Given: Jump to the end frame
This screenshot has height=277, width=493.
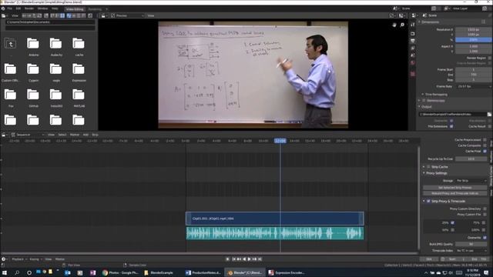Looking at the screenshot, I should [260, 259].
